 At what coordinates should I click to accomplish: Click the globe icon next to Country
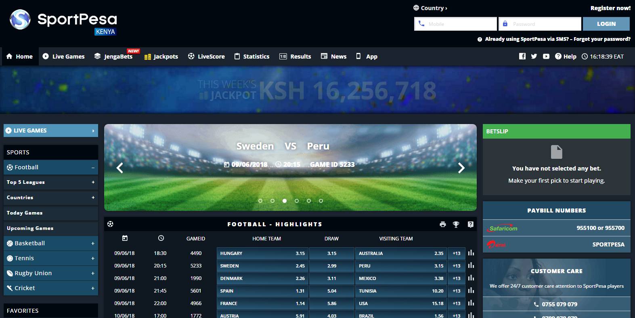[416, 8]
